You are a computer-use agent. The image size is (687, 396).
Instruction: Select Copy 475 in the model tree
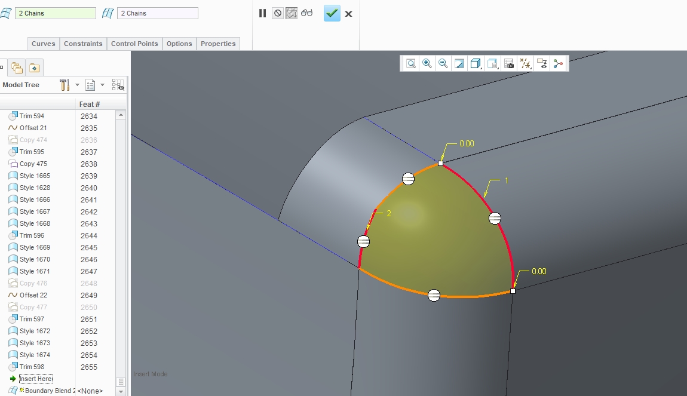tap(33, 164)
